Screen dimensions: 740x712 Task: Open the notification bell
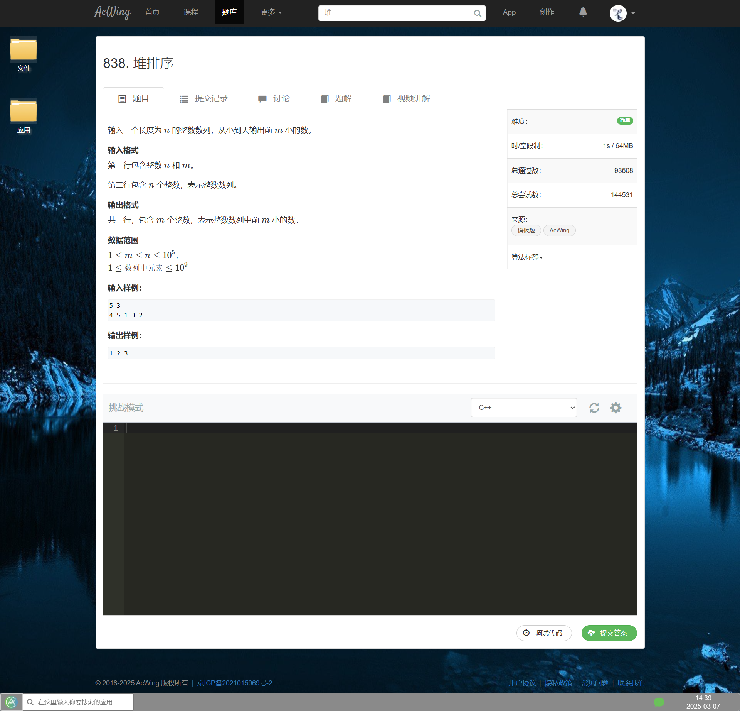583,12
